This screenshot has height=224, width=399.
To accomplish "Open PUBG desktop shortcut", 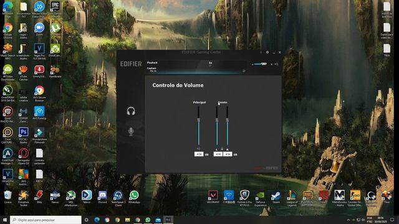I will click(307, 198).
